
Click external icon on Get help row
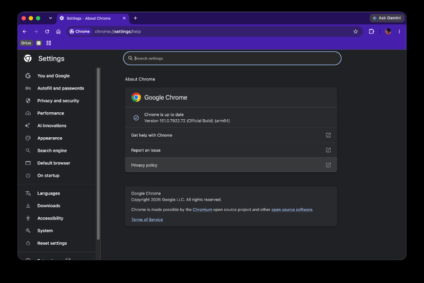pos(328,135)
